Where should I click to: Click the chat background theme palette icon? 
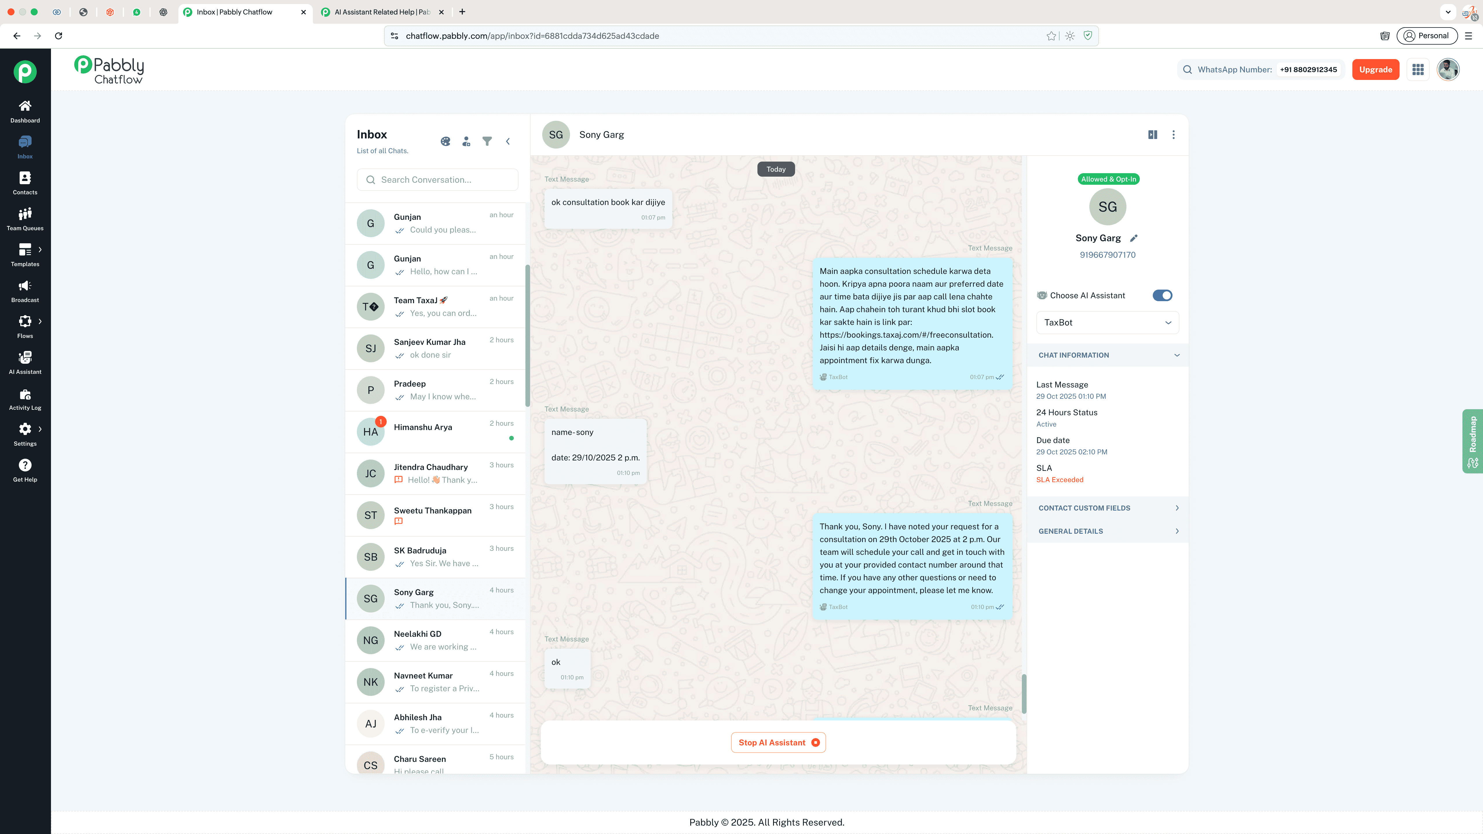point(445,141)
